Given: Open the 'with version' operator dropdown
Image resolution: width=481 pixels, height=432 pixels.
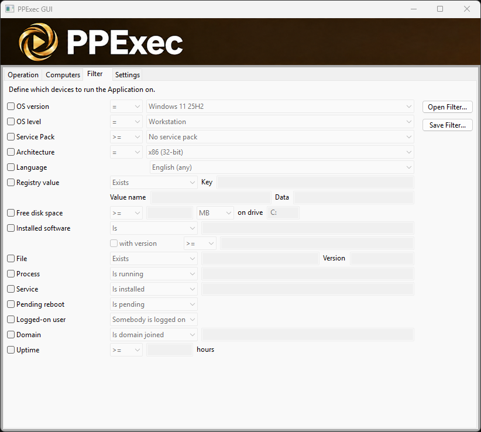Looking at the screenshot, I should [x=200, y=244].
